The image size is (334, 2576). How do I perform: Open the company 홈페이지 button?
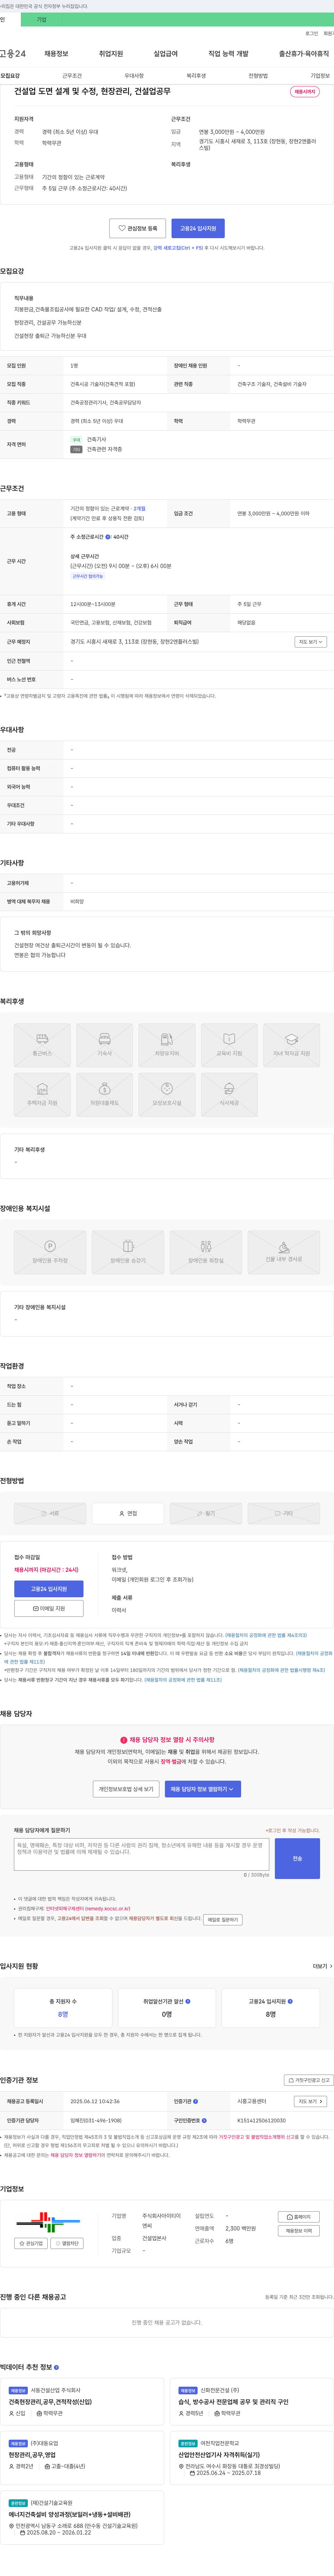[x=299, y=2217]
